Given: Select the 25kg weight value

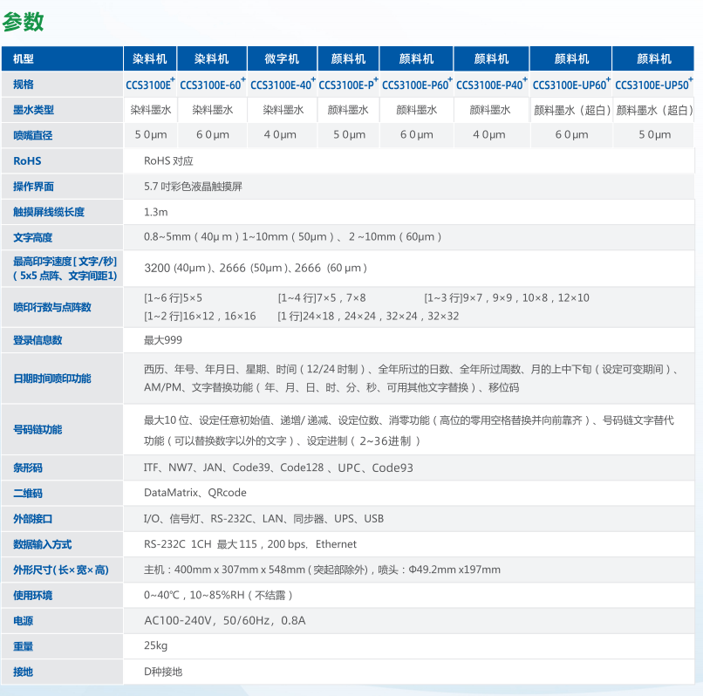Looking at the screenshot, I should coord(155,645).
